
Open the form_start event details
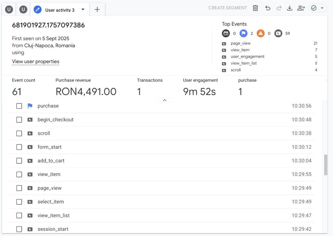click(x=50, y=147)
